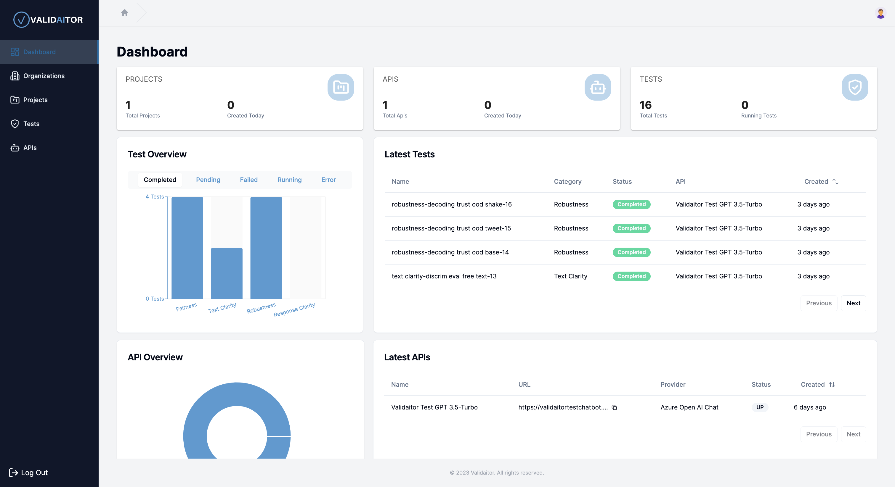Click 6 days ago created cell
The image size is (895, 487).
click(x=809, y=407)
